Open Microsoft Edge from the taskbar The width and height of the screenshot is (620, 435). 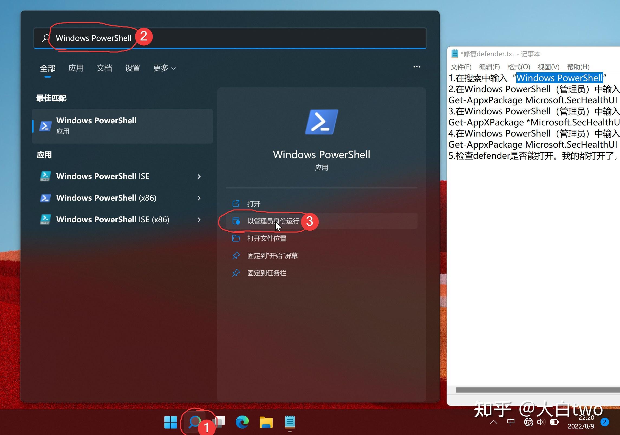click(242, 422)
